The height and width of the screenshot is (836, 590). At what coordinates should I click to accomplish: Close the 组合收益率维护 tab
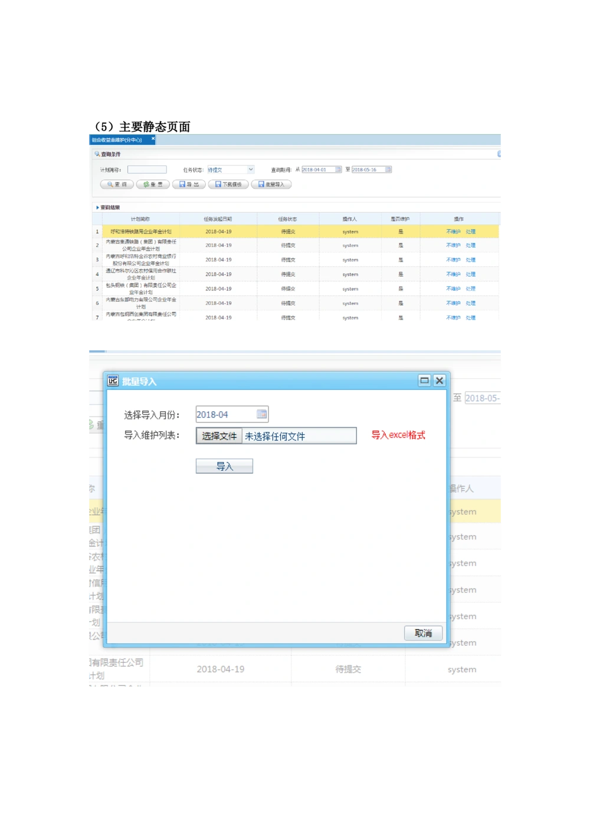point(153,139)
